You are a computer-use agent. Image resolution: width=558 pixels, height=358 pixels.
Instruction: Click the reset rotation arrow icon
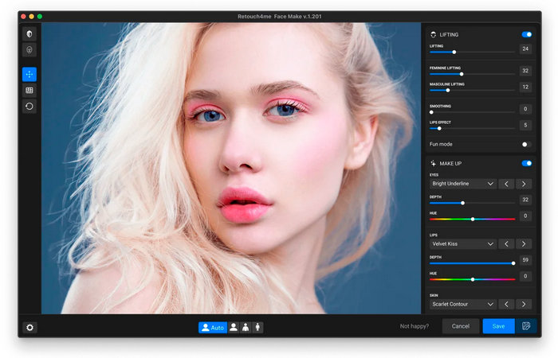pos(29,106)
